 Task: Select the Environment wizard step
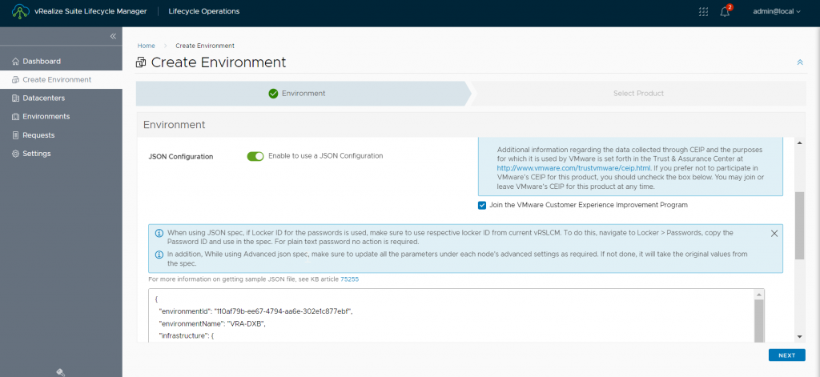click(x=303, y=94)
